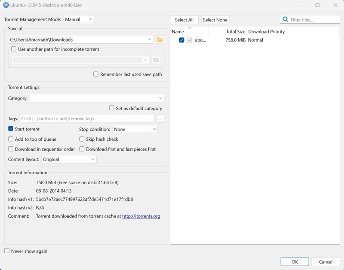
Task: Uncheck the ubu... file checkbox
Action: click(181, 40)
